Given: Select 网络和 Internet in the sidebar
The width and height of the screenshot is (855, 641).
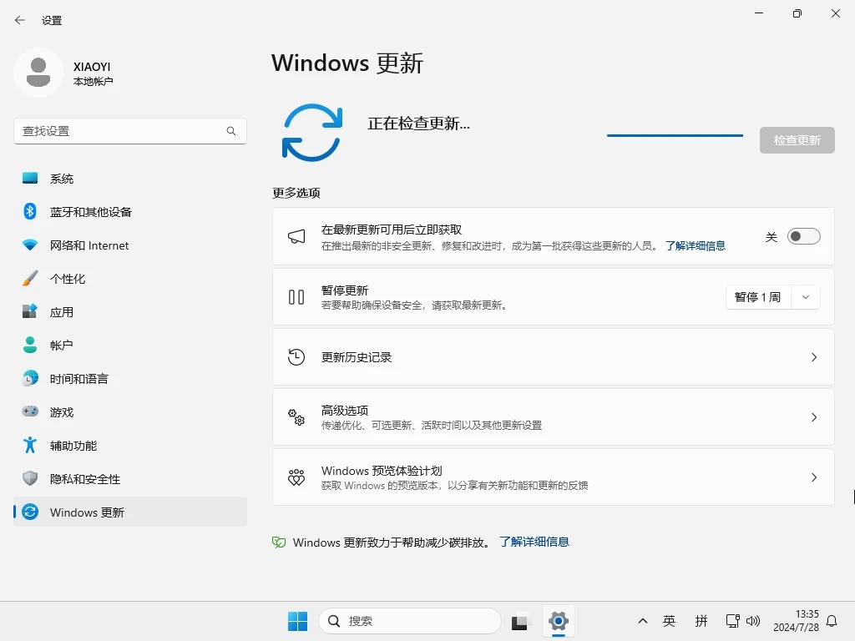Looking at the screenshot, I should click(130, 245).
